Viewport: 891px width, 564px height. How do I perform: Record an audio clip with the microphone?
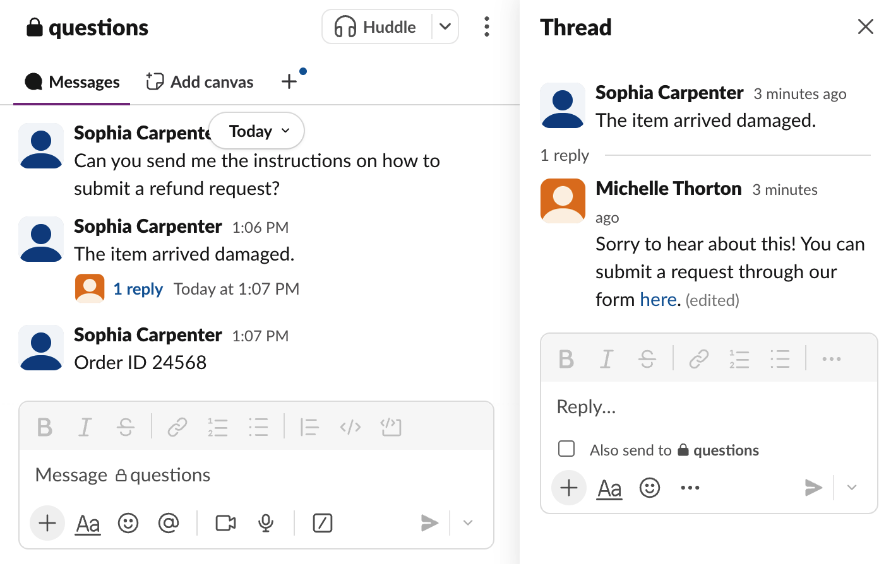point(266,523)
